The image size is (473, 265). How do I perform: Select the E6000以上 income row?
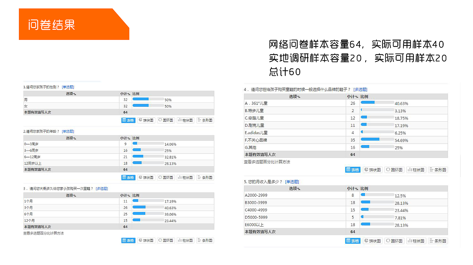click(x=346, y=225)
